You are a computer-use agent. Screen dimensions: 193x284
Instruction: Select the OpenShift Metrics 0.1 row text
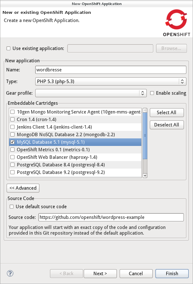click(53, 150)
